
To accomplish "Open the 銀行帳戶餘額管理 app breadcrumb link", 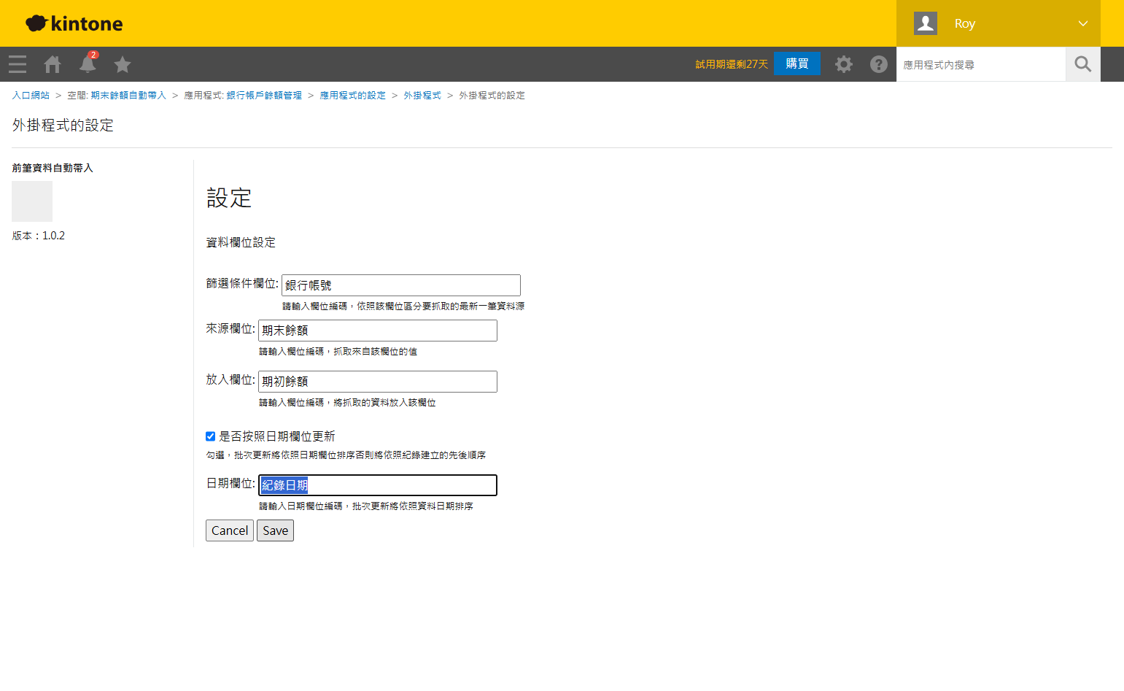I will point(264,96).
